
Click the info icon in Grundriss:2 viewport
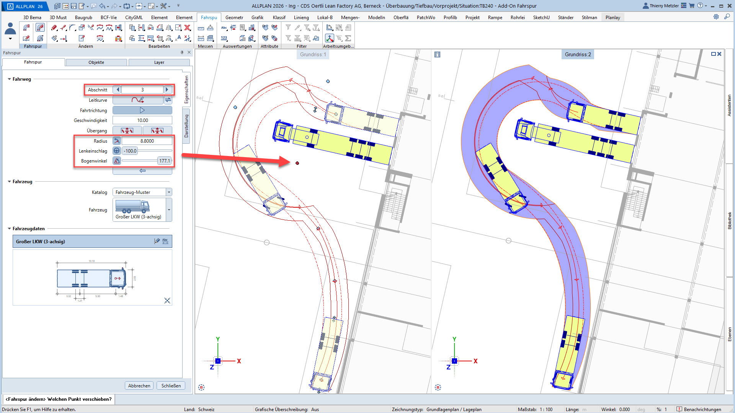[x=437, y=55]
